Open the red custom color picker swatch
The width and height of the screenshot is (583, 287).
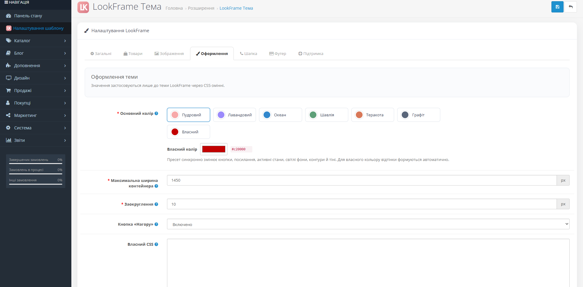(x=214, y=149)
